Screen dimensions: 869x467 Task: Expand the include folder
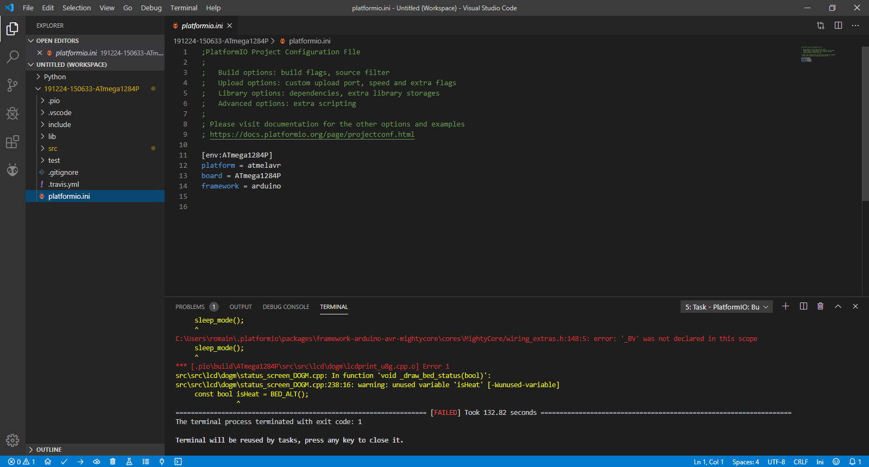click(95, 124)
